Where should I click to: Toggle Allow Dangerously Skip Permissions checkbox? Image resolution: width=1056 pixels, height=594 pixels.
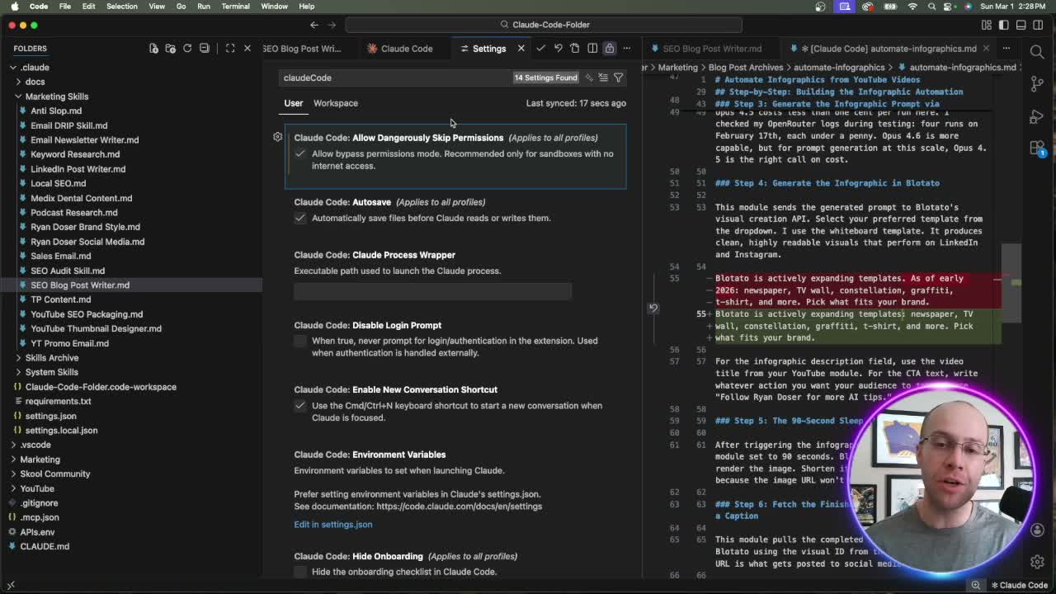300,153
